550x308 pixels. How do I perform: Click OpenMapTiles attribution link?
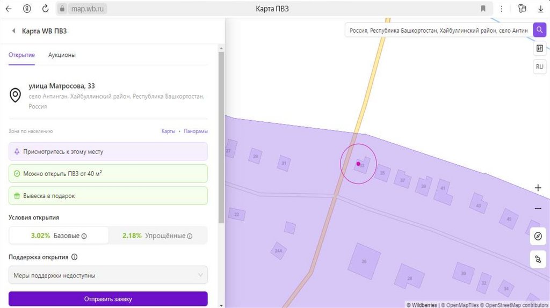pos(460,305)
